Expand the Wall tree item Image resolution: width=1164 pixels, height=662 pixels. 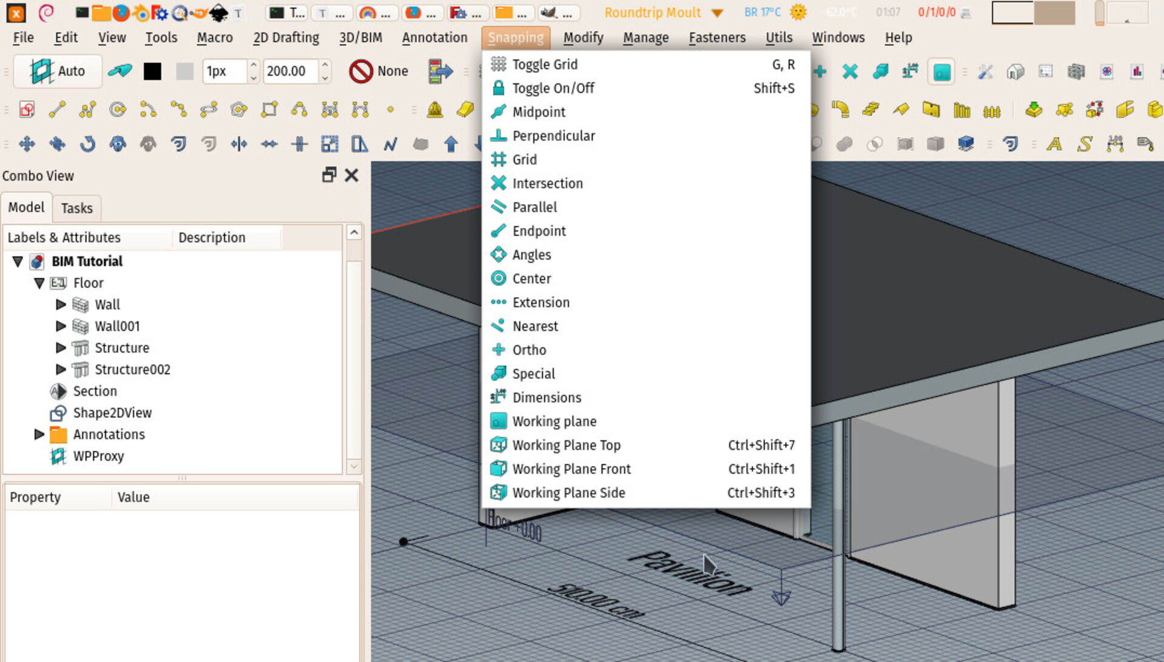[60, 304]
